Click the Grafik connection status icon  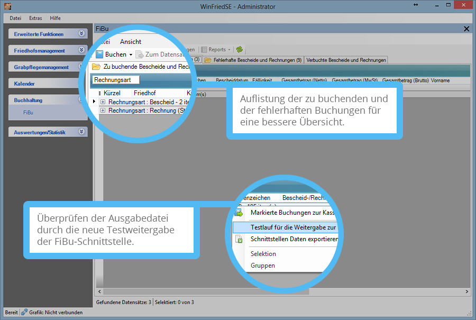(24, 312)
